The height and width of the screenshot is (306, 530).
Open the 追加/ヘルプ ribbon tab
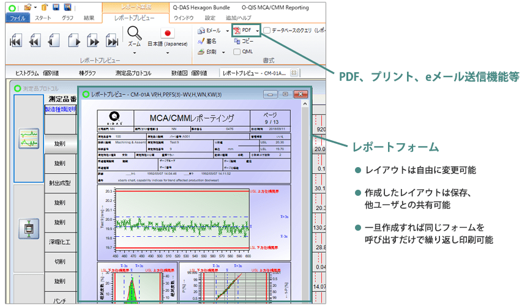(239, 18)
